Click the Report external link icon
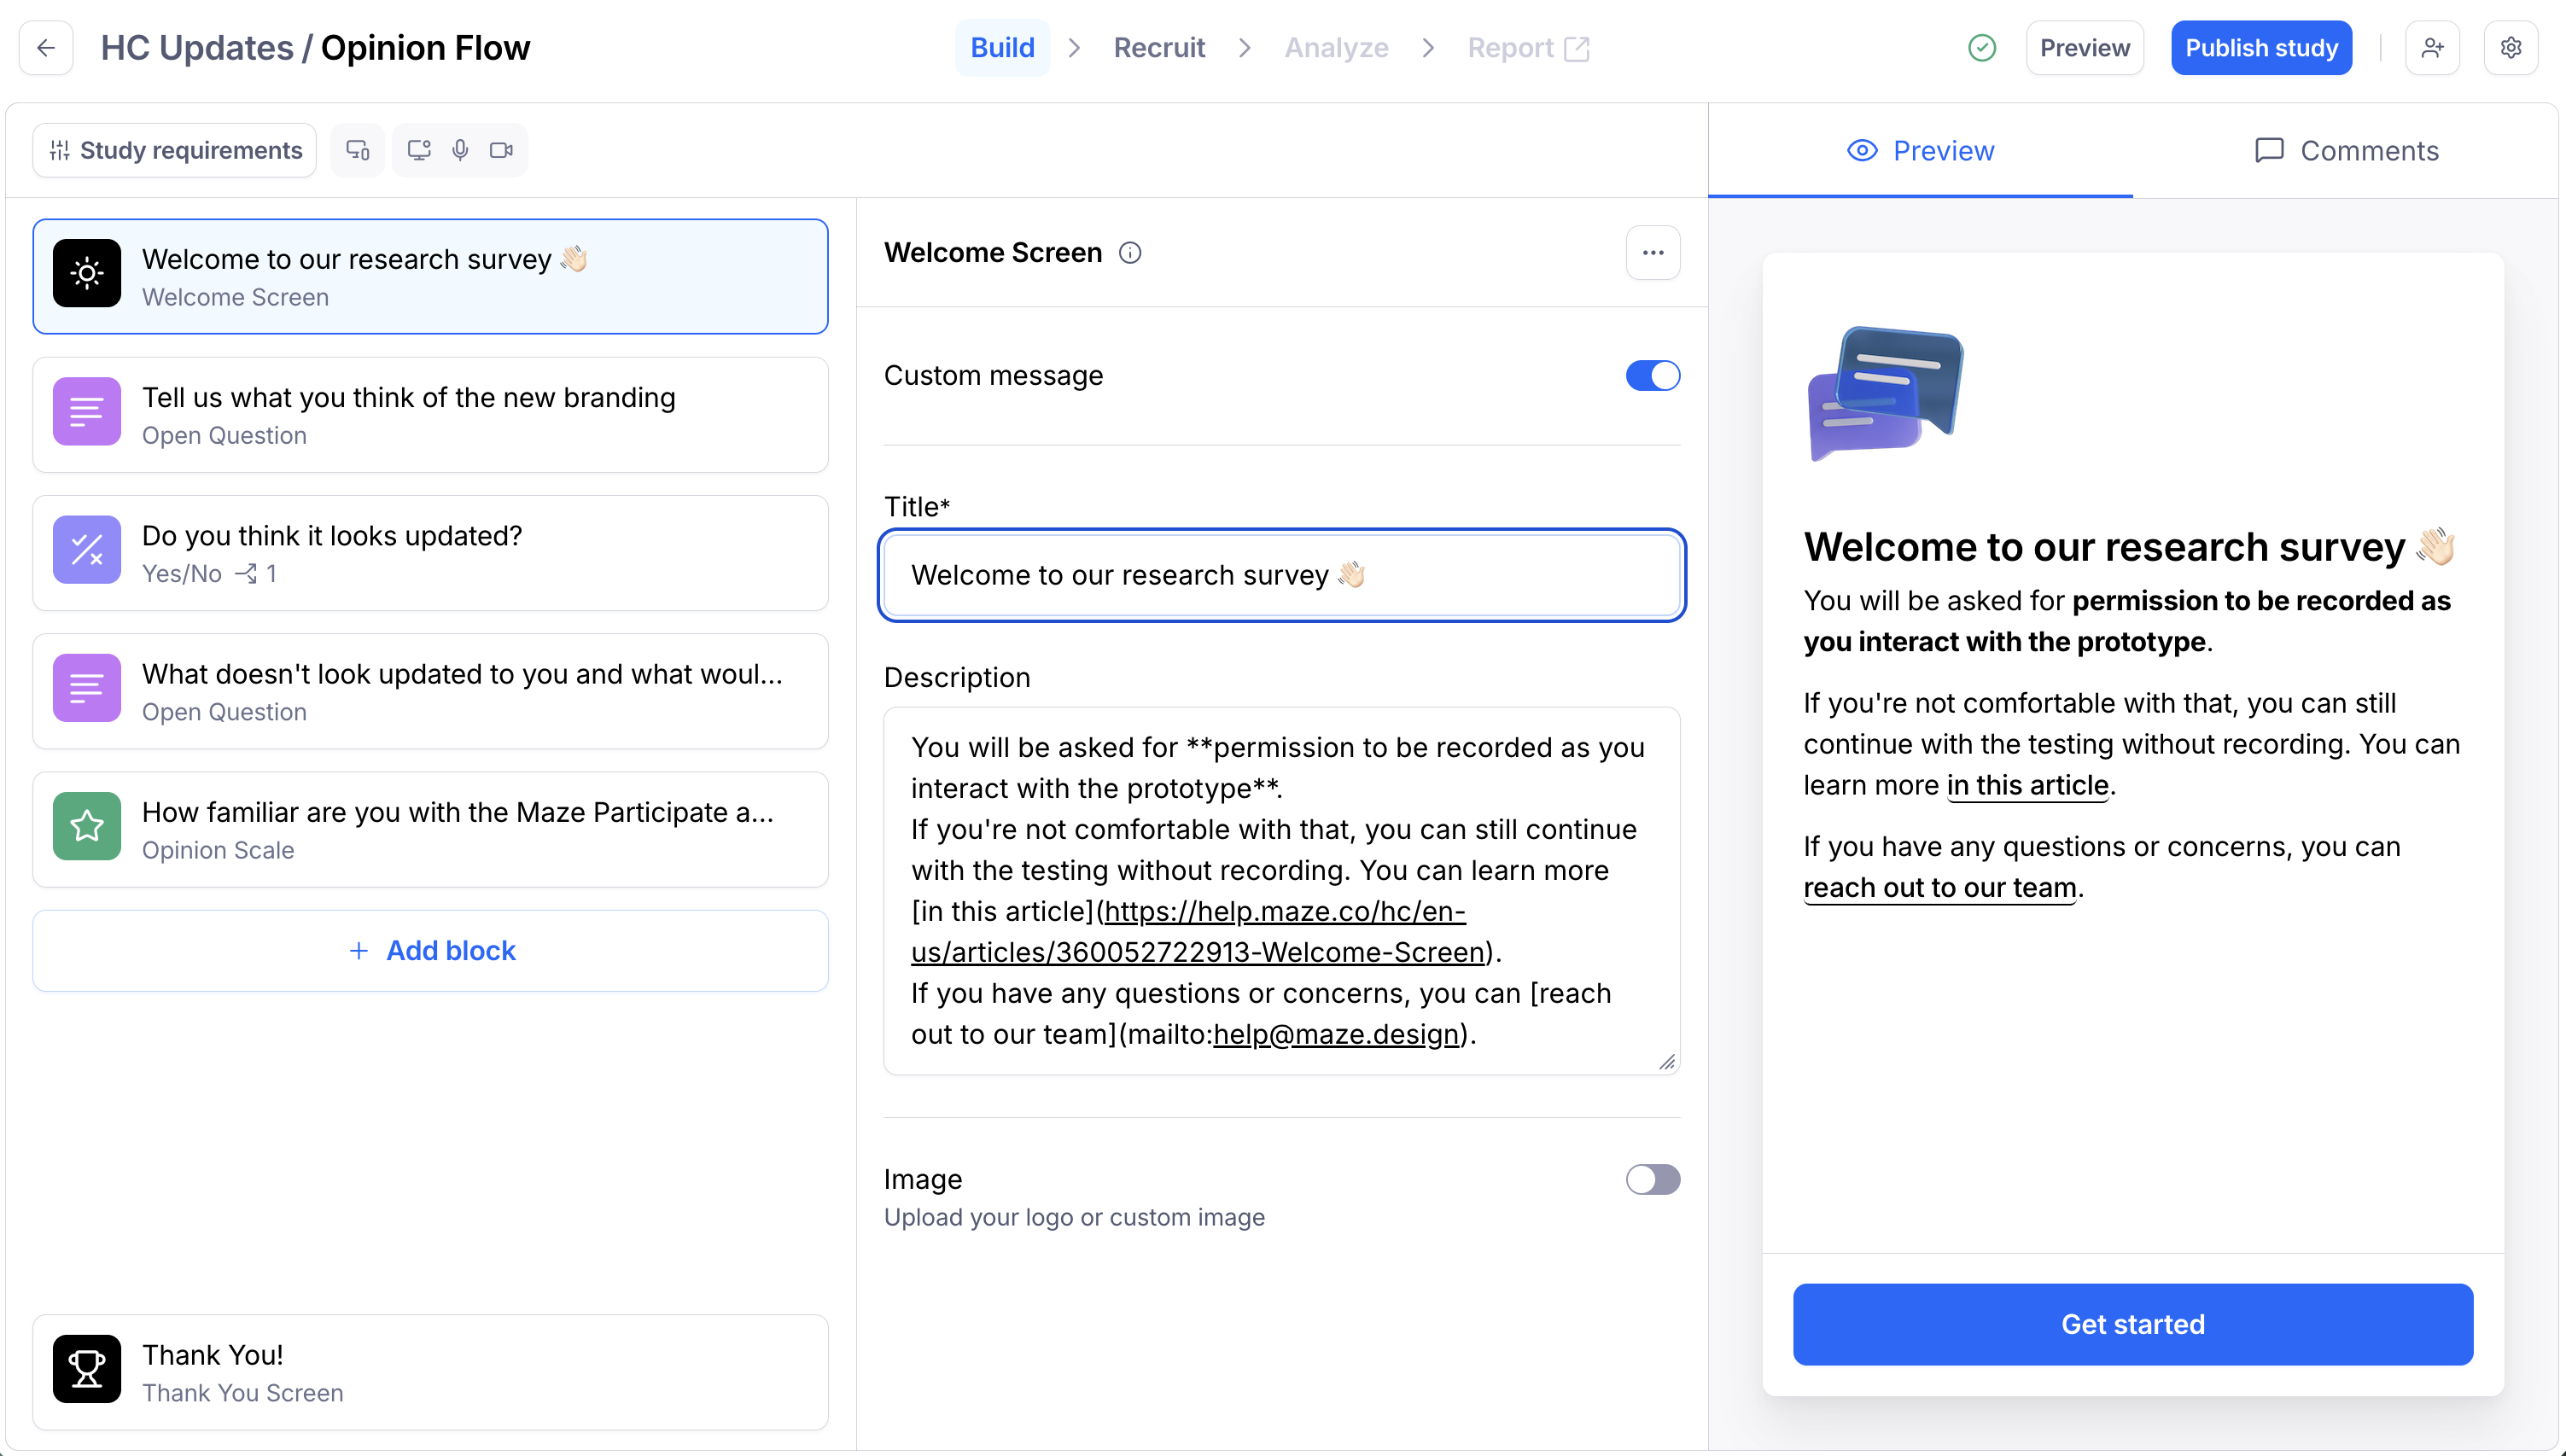The height and width of the screenshot is (1456, 2566). tap(1576, 48)
